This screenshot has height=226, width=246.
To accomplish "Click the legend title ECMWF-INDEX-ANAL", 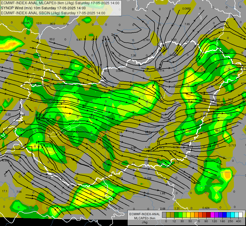I will 145,214.
